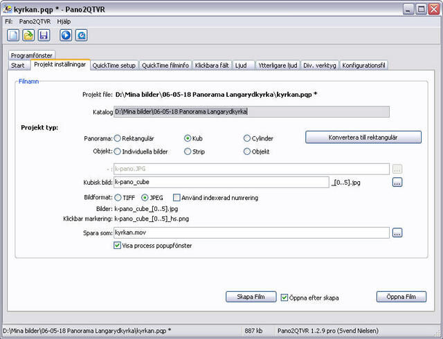The image size is (443, 339).
Task: Click Konvertera till rektangulär button
Action: point(363,138)
